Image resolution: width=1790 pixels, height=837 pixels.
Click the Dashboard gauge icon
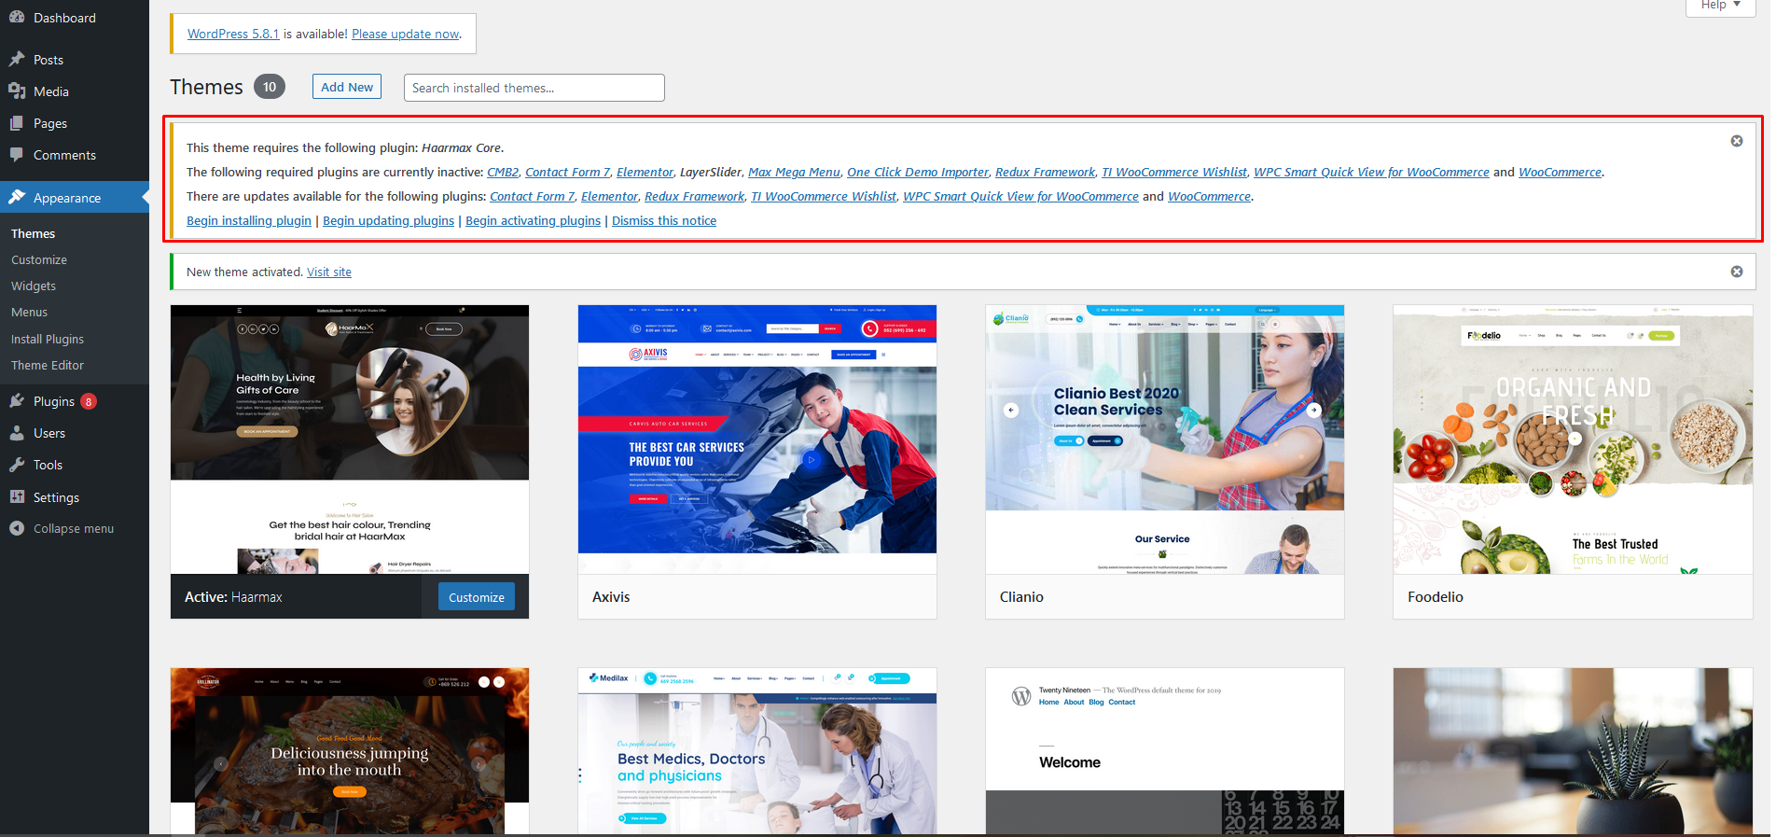tap(17, 18)
